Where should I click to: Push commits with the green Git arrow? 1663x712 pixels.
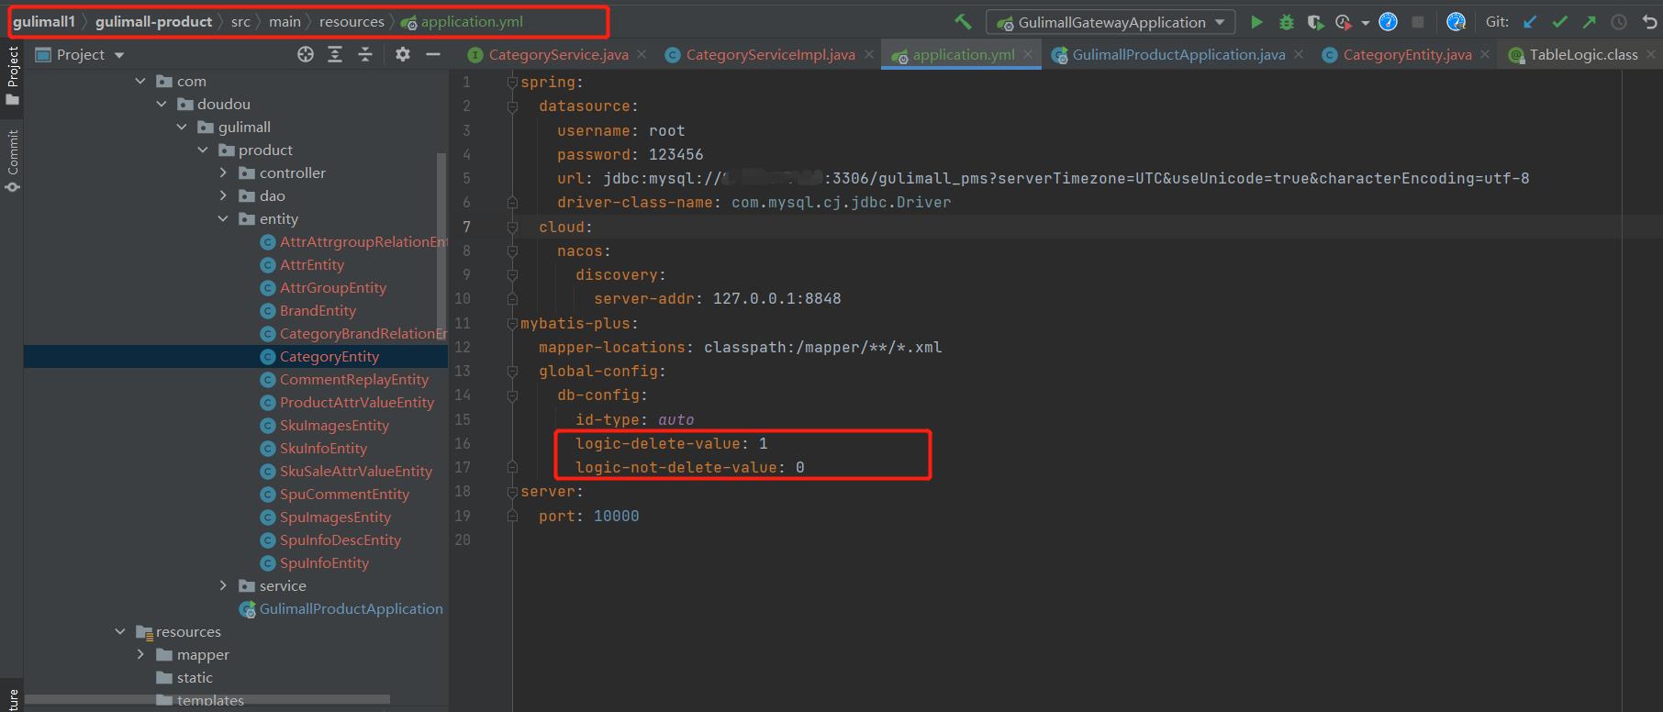click(1589, 22)
